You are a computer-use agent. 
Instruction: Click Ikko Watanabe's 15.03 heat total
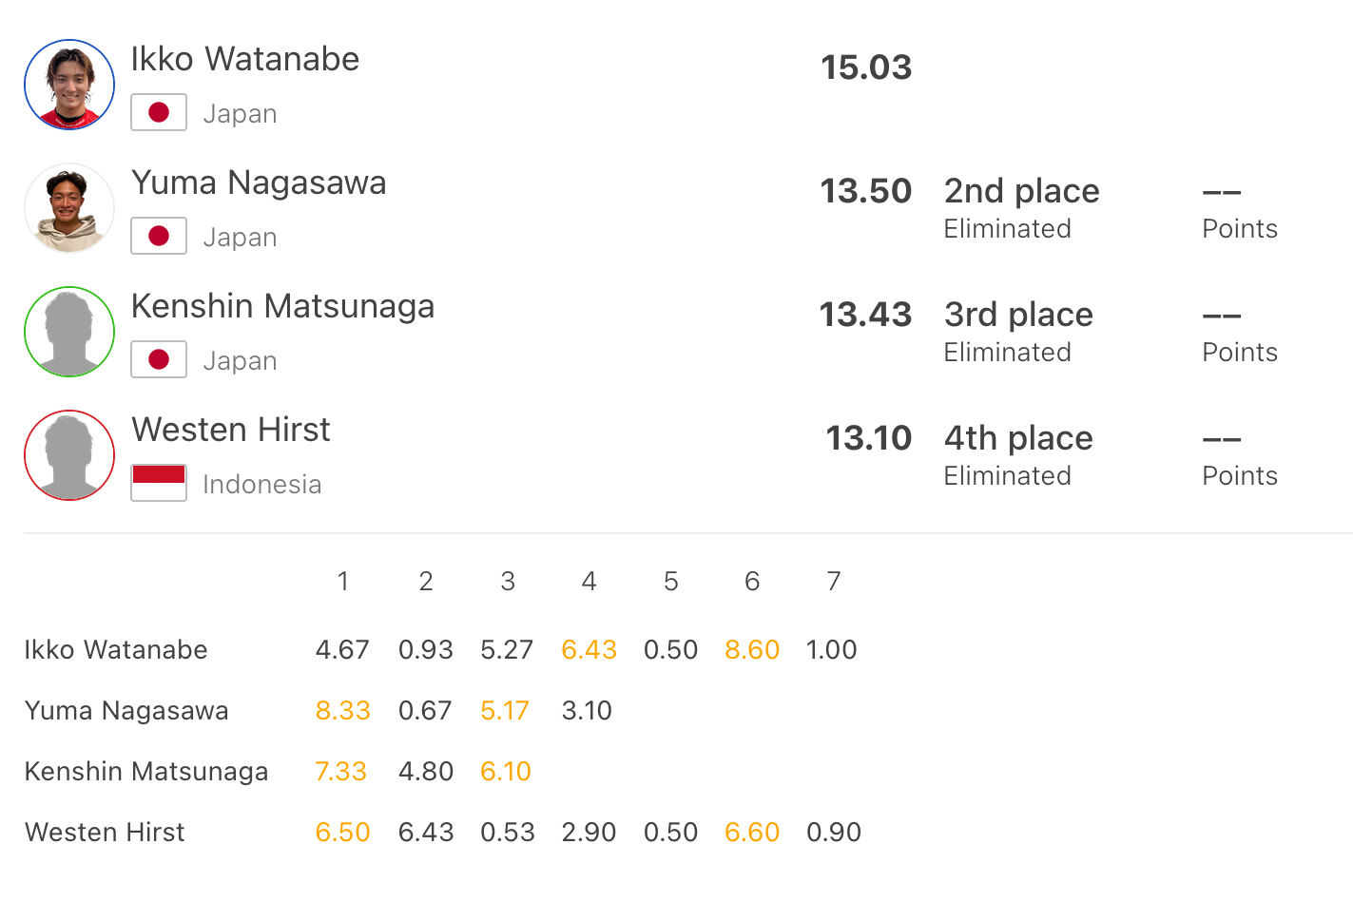click(x=866, y=67)
